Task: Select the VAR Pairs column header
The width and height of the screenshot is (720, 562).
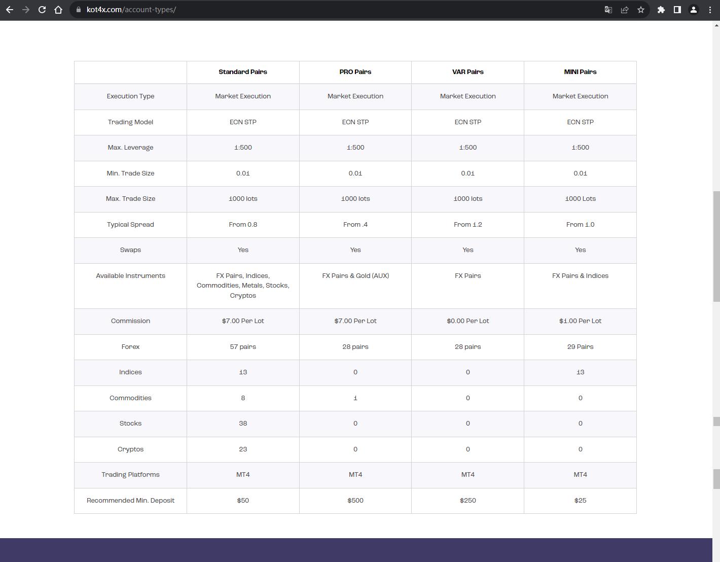Action: (468, 72)
